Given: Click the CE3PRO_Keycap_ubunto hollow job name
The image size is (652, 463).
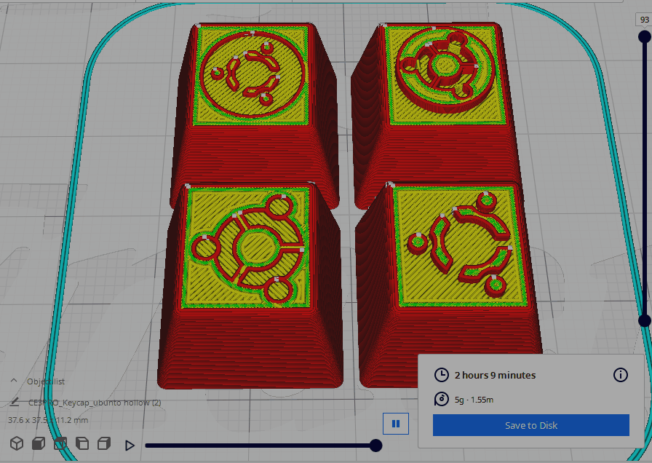Looking at the screenshot, I should pos(95,402).
